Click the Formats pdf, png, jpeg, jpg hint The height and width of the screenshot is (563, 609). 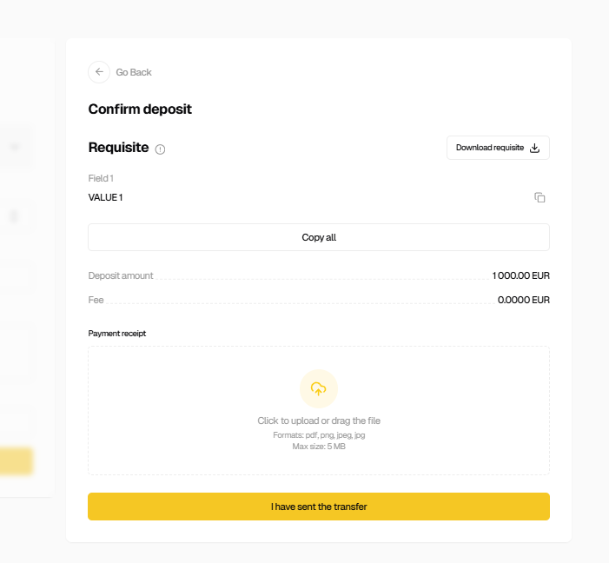point(319,434)
